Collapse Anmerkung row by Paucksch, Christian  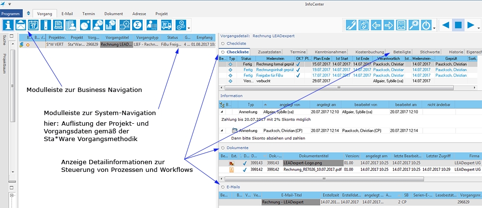[222, 130]
